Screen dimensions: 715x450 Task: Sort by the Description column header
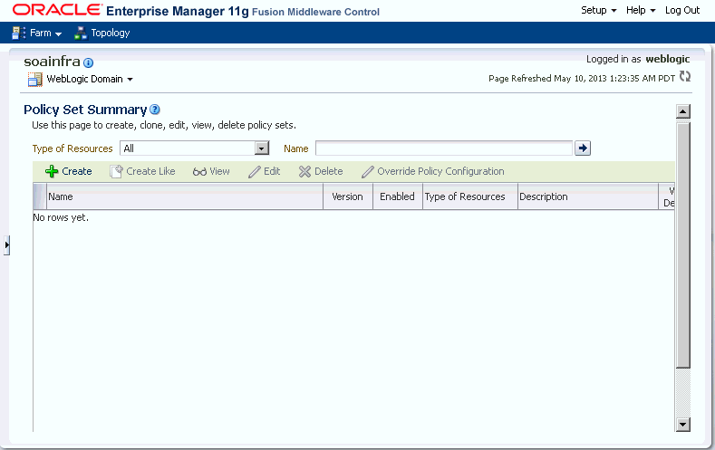588,196
